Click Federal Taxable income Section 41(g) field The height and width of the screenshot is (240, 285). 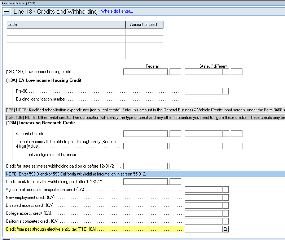[x=142, y=146]
